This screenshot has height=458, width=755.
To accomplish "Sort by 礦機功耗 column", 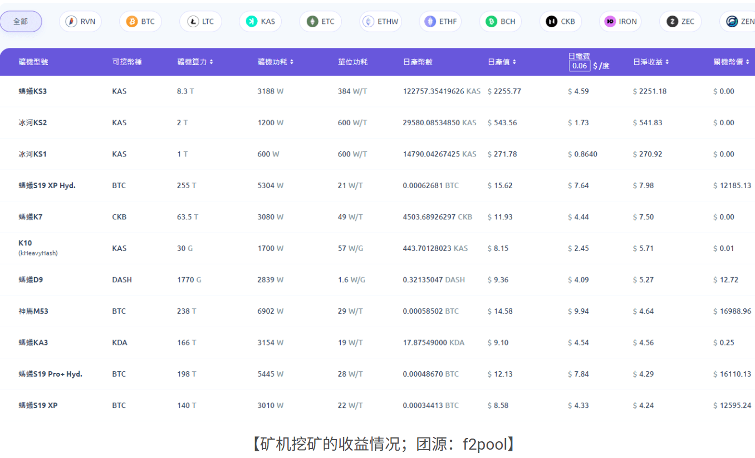I will tap(276, 62).
